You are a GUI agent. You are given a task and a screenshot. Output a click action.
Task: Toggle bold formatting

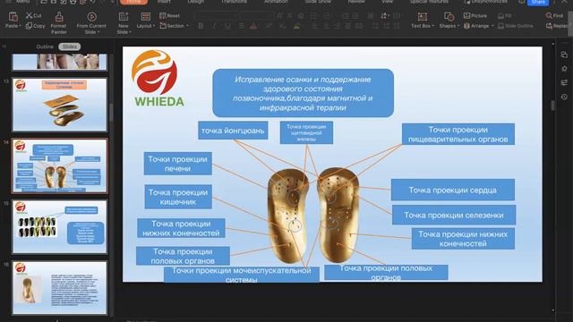click(201, 26)
